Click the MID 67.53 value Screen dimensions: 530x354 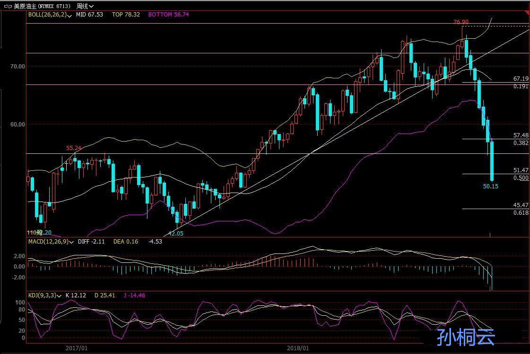(89, 15)
